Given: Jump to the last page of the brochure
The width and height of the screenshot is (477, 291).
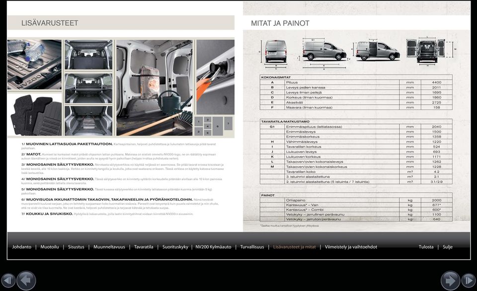Looking at the screenshot, I should [x=469, y=281].
